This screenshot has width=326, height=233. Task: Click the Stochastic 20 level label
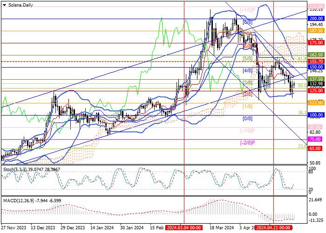click(x=311, y=189)
